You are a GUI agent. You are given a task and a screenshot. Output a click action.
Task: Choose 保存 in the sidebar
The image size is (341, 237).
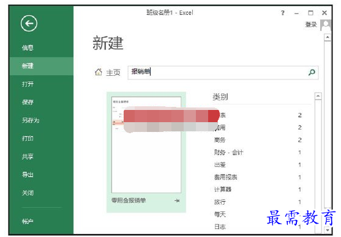pyautogui.click(x=28, y=102)
